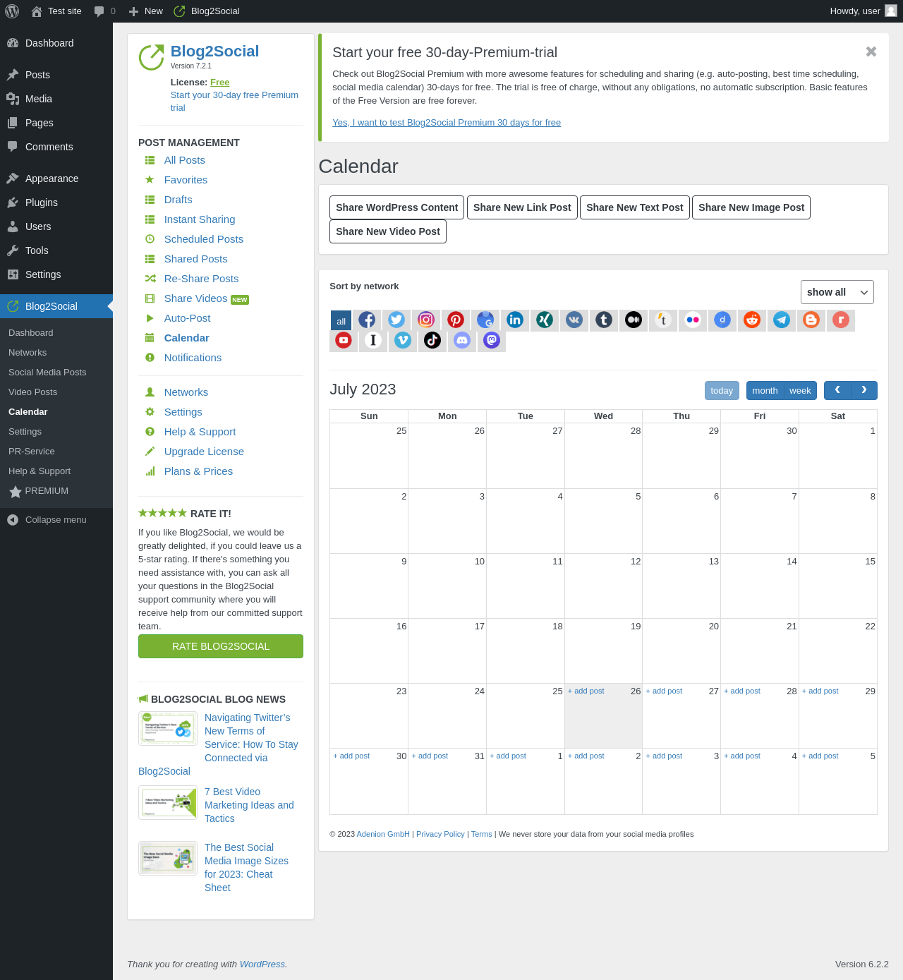Open Plans & Prices link
This screenshot has width=903, height=980.
[x=198, y=471]
